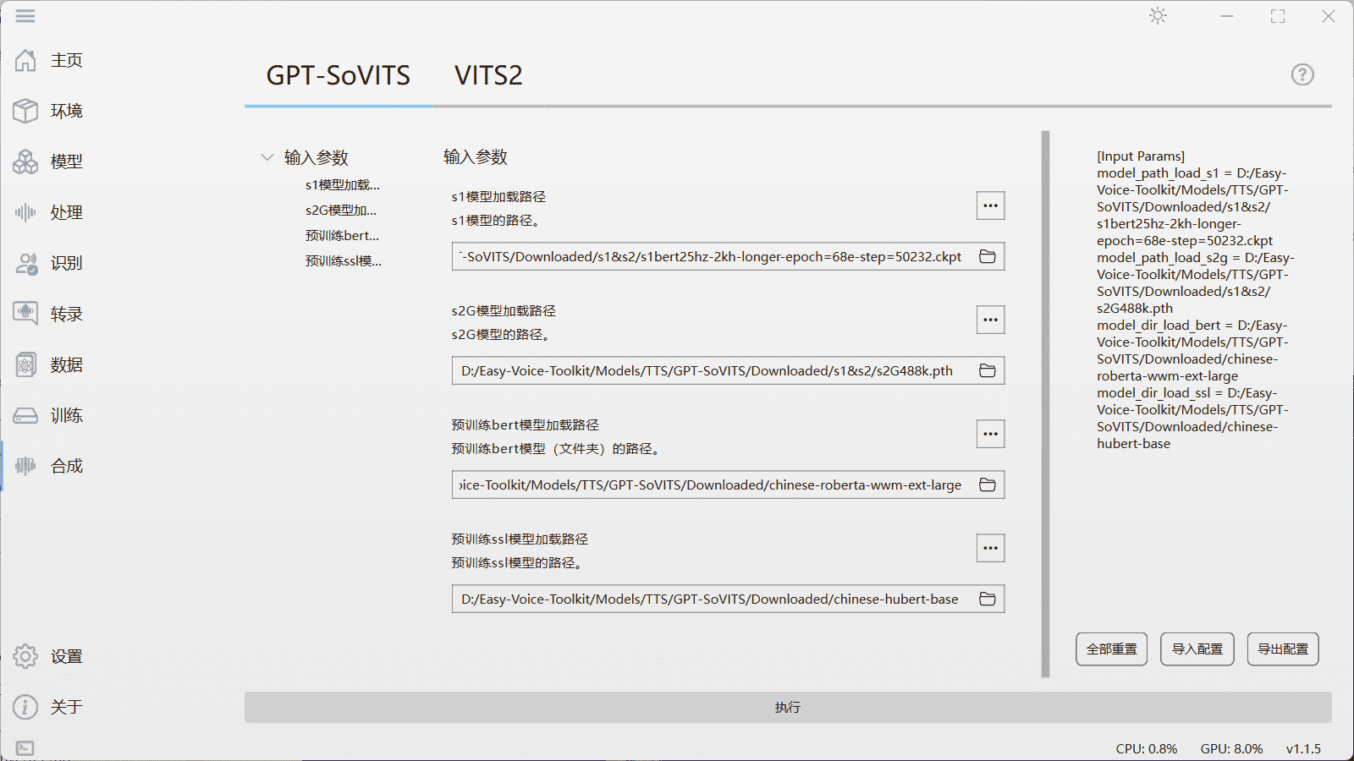Open more options for 预训练ssl模型加载路径

[x=990, y=548]
